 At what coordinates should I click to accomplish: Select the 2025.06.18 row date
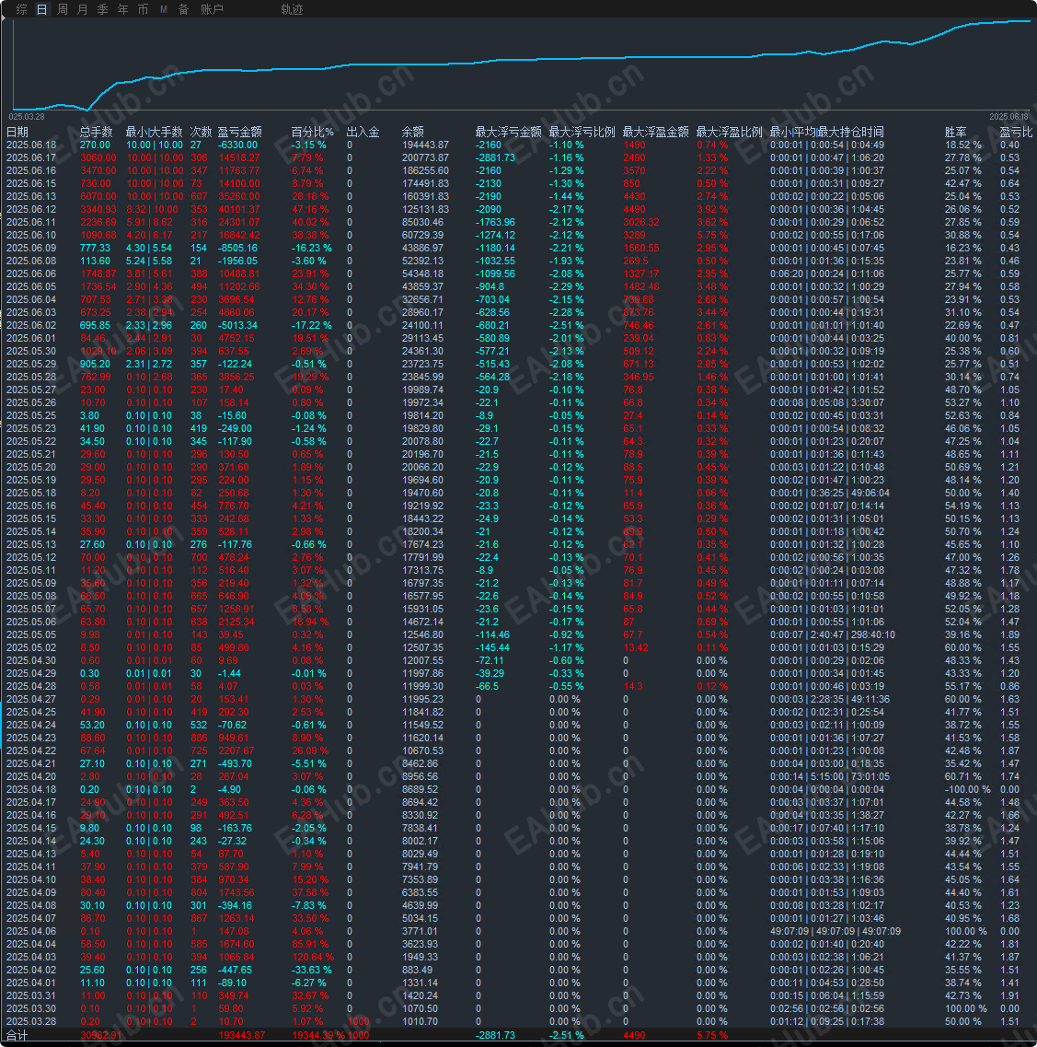31,145
